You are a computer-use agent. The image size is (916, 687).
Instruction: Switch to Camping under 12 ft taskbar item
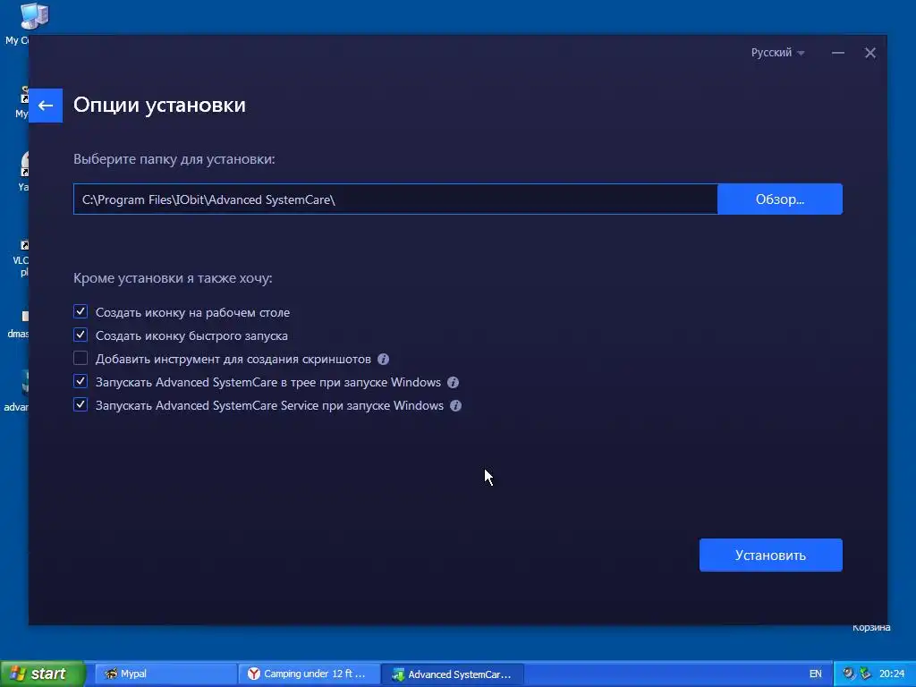pos(309,674)
